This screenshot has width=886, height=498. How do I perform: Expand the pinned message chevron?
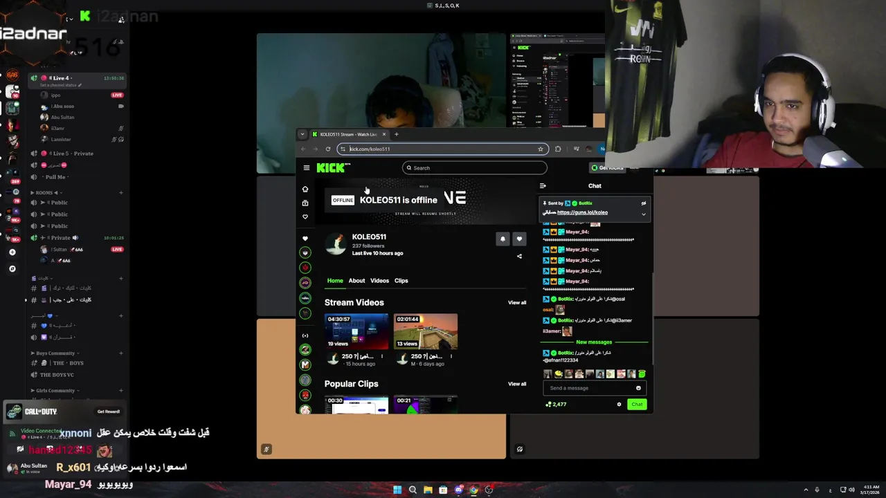click(x=643, y=214)
